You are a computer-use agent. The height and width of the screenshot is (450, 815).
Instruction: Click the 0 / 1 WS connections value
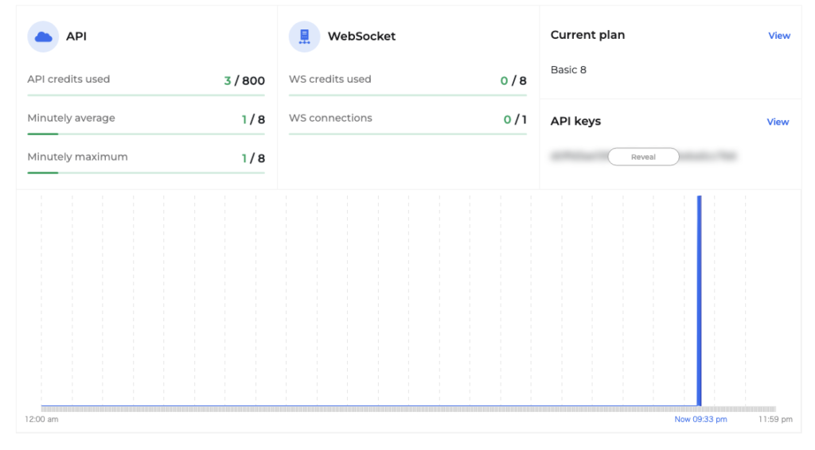515,120
